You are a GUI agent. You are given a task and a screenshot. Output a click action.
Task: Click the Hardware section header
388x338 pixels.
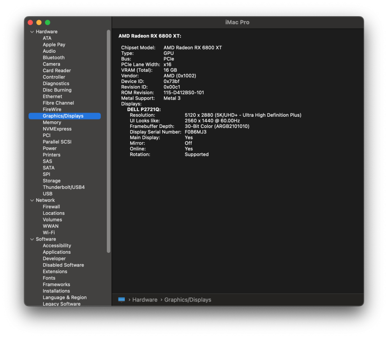pyautogui.click(x=46, y=32)
